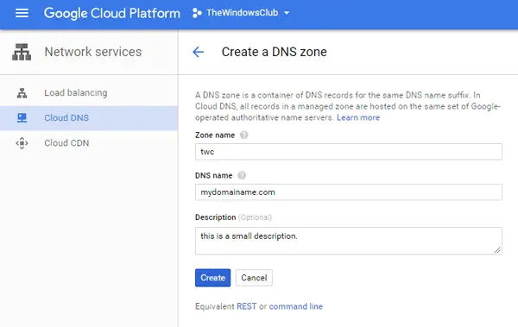Open the hamburger navigation menu

pyautogui.click(x=22, y=13)
